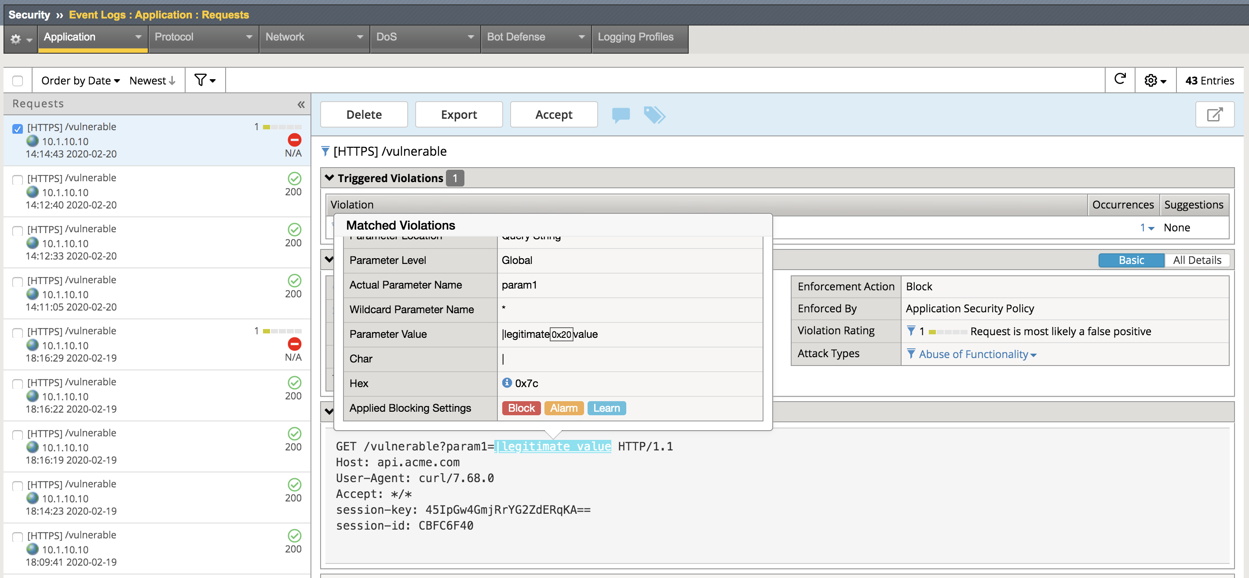Expand the Abuse of Functionality dropdown
Screen dimensions: 1249x578
click(978, 354)
